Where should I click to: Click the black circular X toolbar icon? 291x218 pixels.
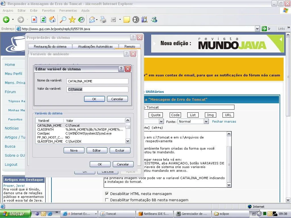(136, 20)
